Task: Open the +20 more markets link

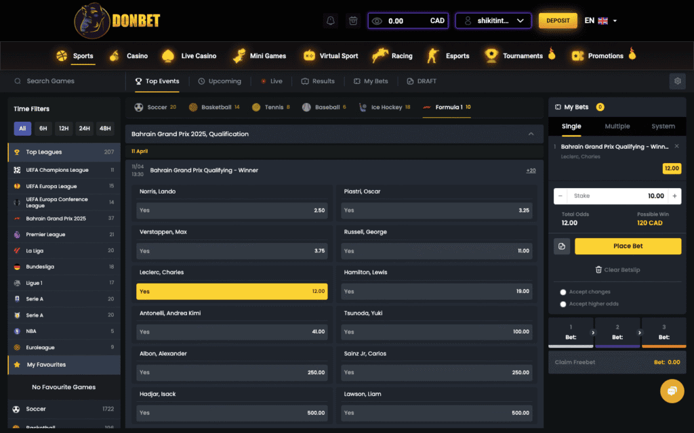Action: pyautogui.click(x=531, y=170)
